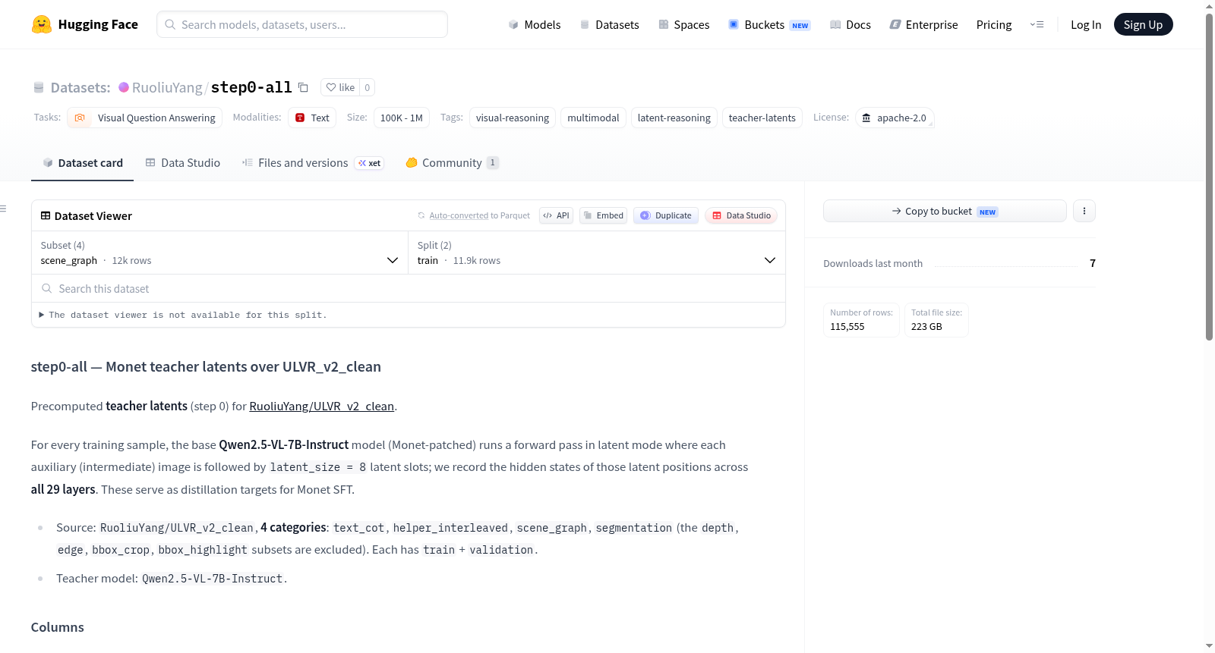The height and width of the screenshot is (653, 1215).
Task: Open the RuoliuYang/ULVR_v2_clean link
Action: tap(321, 407)
